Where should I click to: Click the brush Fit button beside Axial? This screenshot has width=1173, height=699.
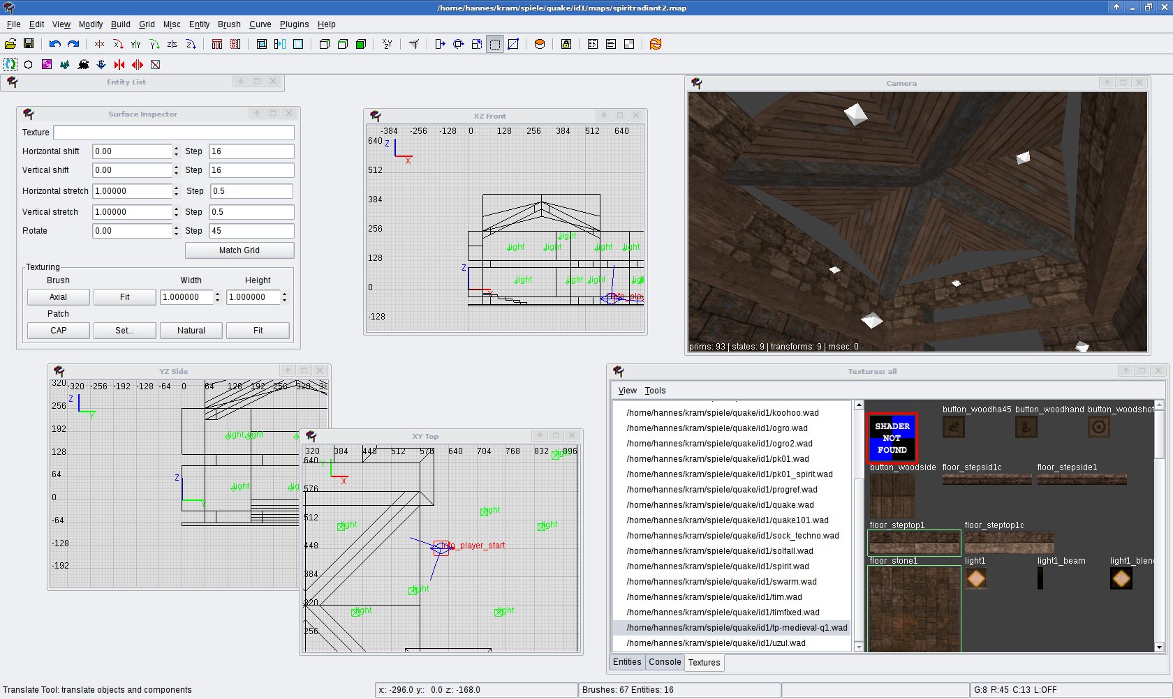click(125, 297)
